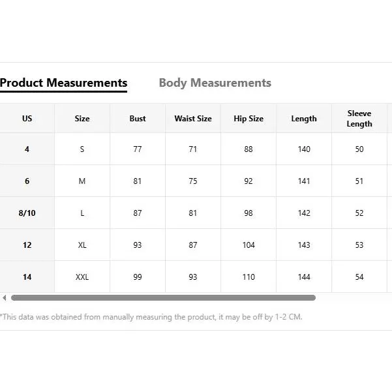This screenshot has height=392, width=392.
Task: Select the US size 8/10 row label
Action: click(27, 213)
